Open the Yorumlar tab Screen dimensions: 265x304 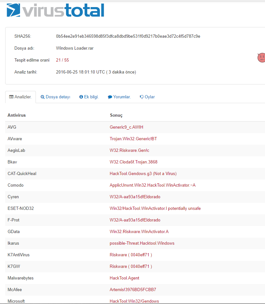119,97
